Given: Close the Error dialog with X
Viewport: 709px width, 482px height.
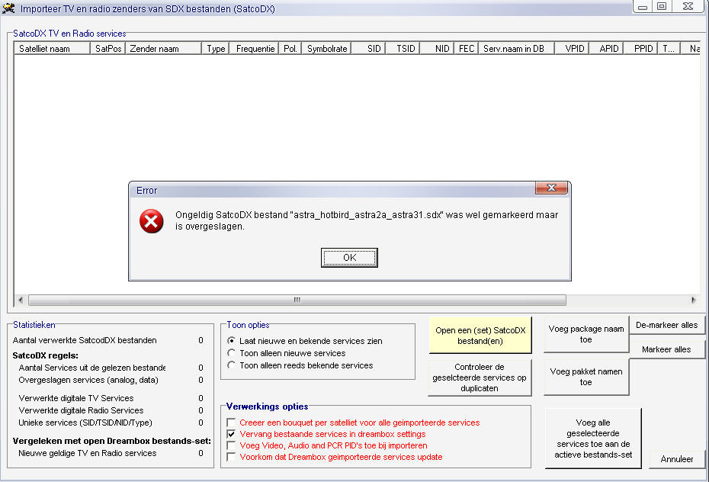Looking at the screenshot, I should pos(551,188).
